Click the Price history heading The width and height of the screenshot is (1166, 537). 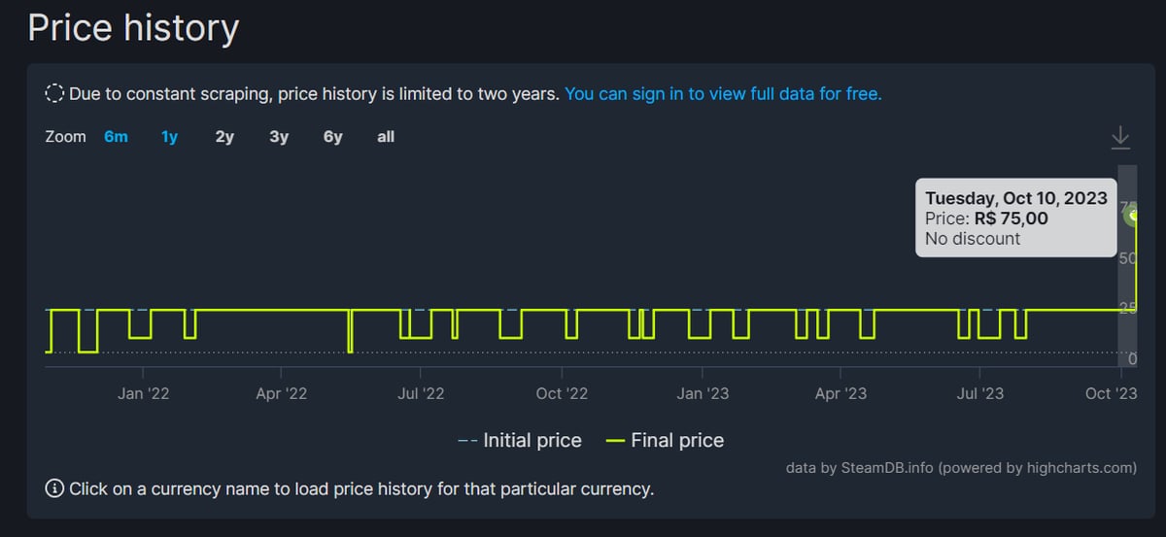[133, 27]
